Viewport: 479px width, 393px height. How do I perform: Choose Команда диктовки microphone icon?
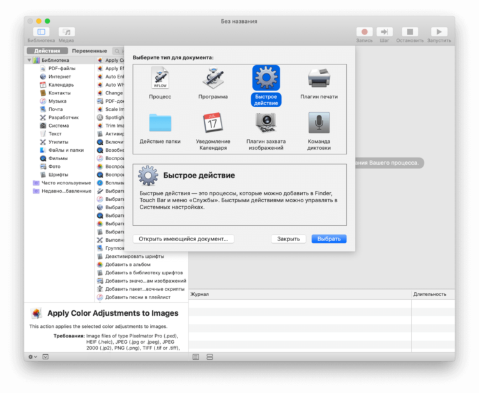point(319,122)
